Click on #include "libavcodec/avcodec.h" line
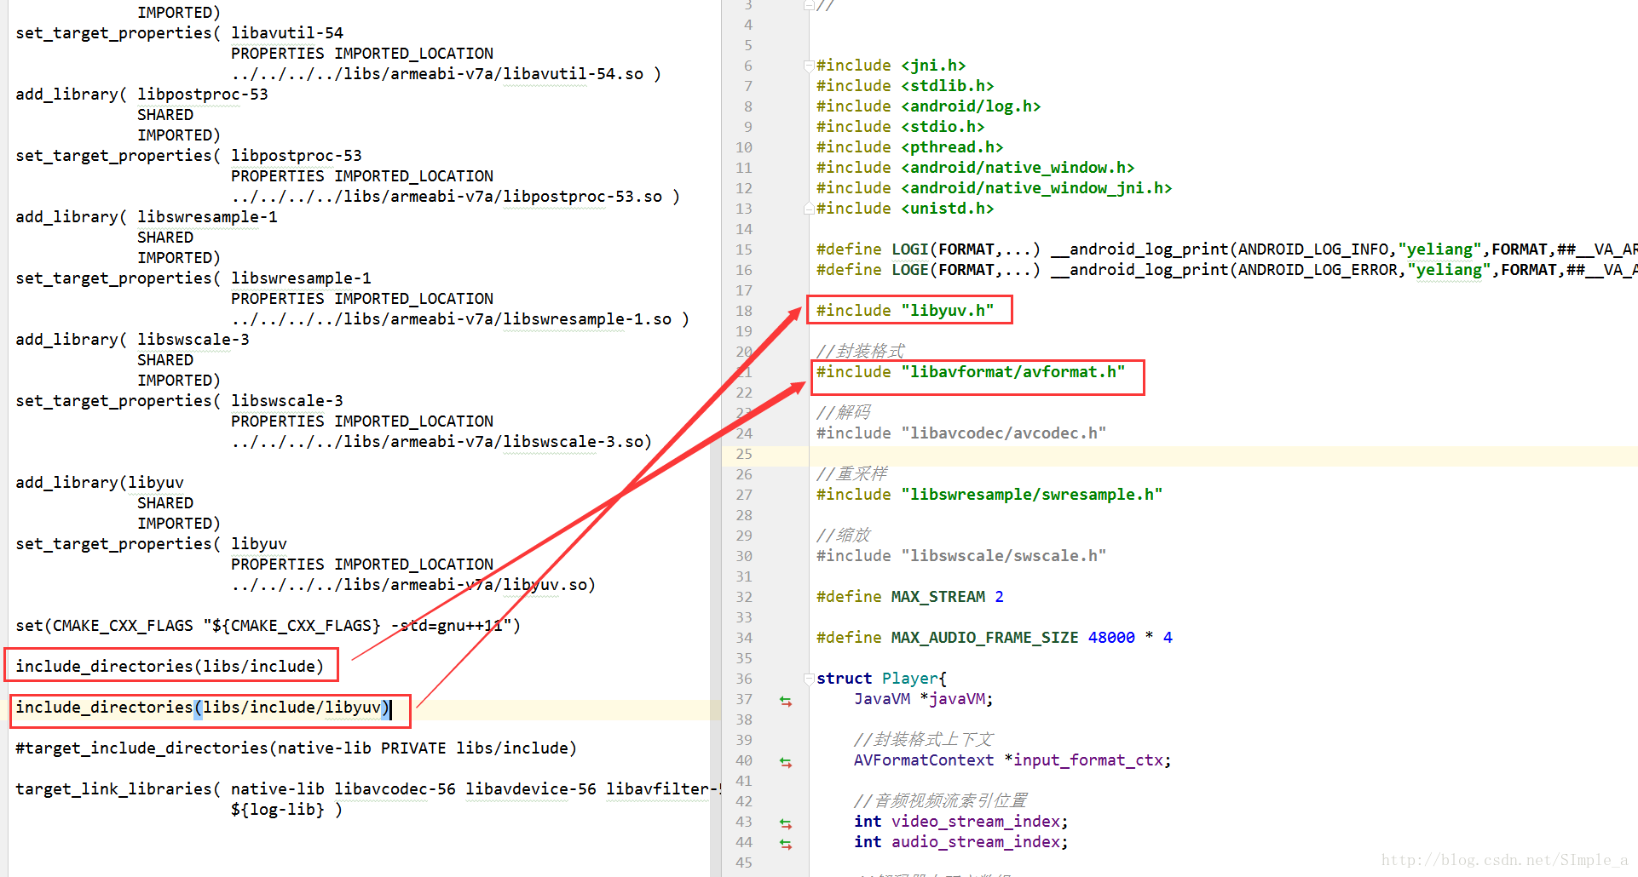The image size is (1638, 877). [961, 433]
